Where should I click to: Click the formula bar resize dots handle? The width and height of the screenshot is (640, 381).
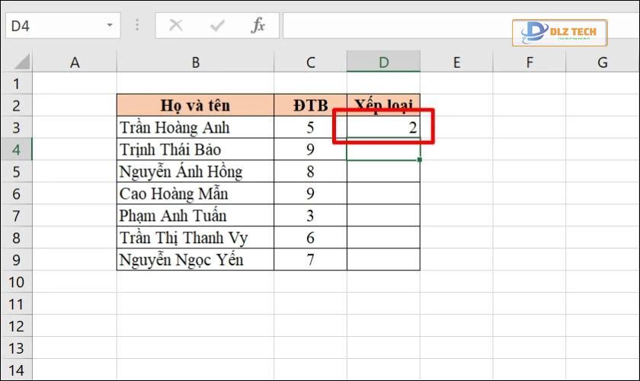pos(137,25)
